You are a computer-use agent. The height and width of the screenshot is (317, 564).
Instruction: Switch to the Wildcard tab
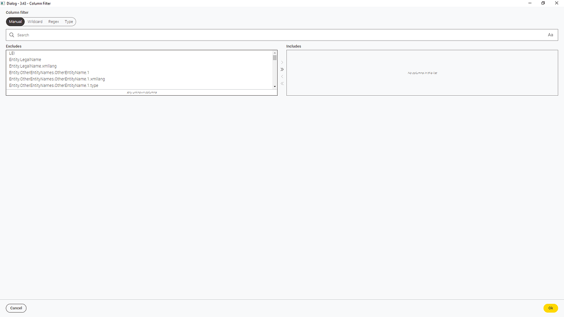pos(35,21)
